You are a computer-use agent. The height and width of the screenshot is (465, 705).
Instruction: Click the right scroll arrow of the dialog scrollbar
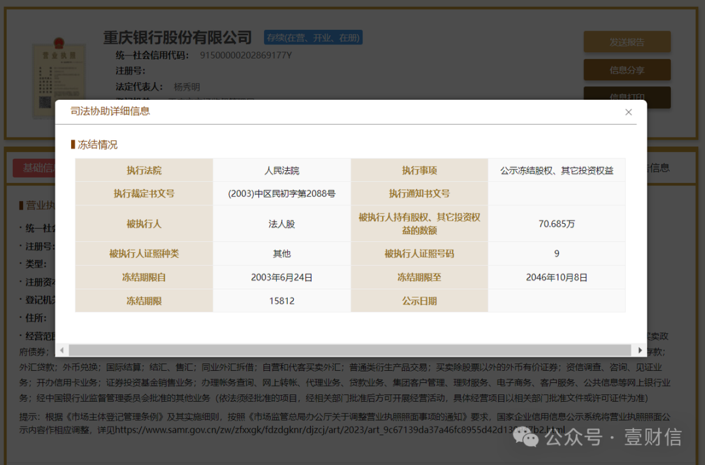click(x=639, y=350)
